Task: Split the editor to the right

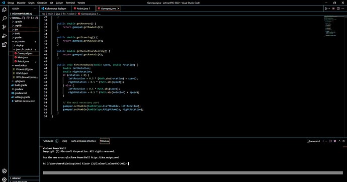Action: [x=338, y=9]
